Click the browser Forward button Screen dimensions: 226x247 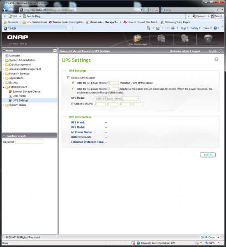(x=11, y=10)
